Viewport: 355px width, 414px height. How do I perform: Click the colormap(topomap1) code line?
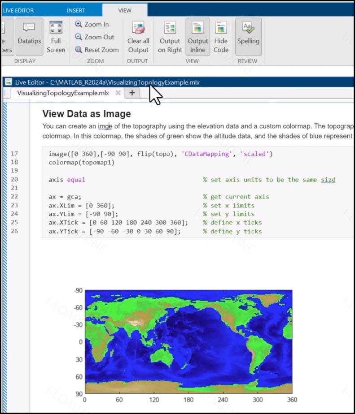point(82,162)
